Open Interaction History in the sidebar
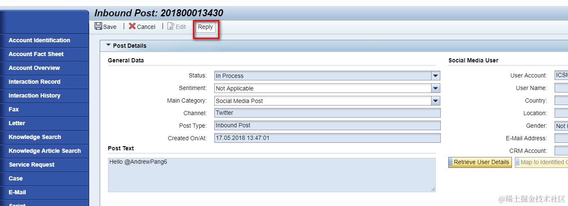 [44, 96]
